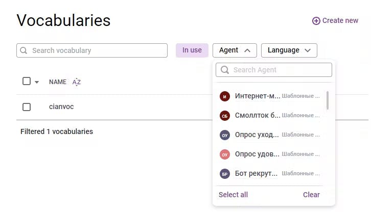The image size is (371, 213).
Task: Toggle the In use filter chip
Action: 192,50
